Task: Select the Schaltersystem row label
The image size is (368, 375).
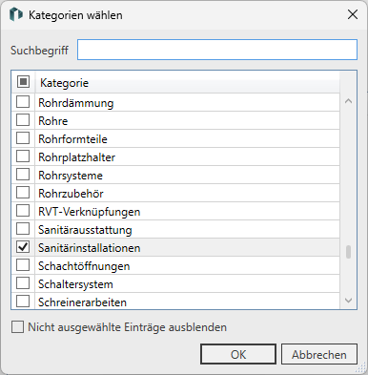Action: pos(75,284)
